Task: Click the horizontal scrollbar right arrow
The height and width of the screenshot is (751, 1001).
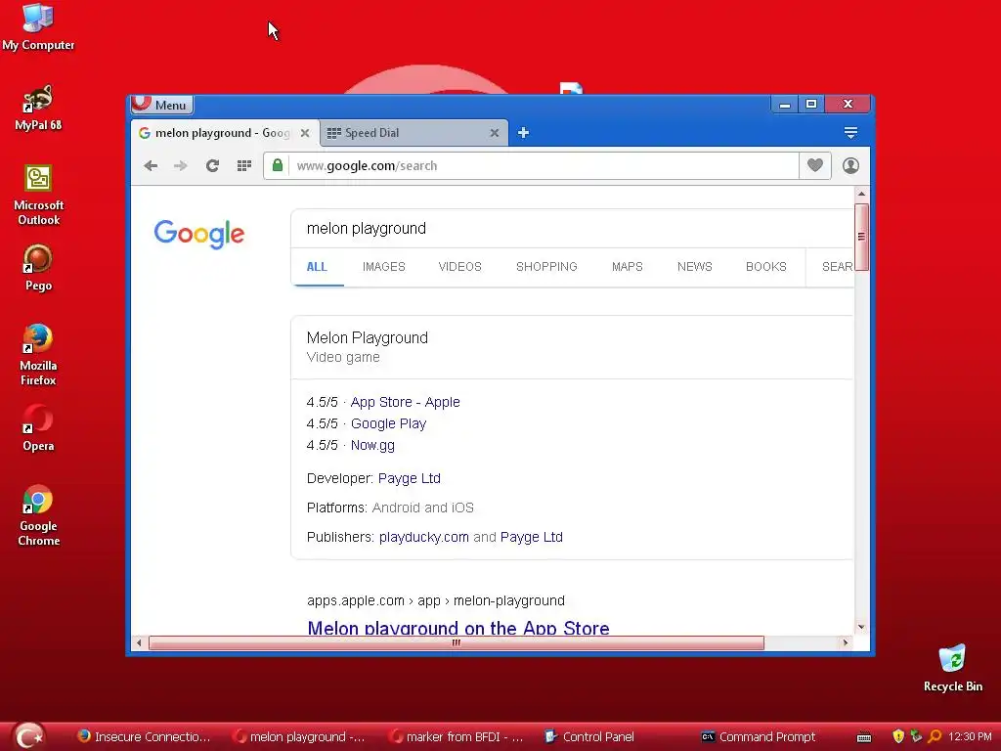Action: 846,643
